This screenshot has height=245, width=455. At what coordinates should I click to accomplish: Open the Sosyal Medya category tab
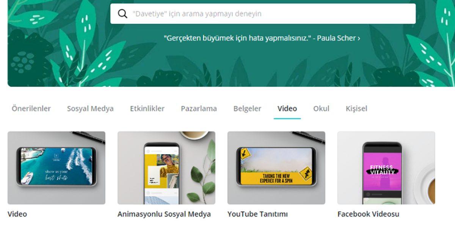[90, 109]
